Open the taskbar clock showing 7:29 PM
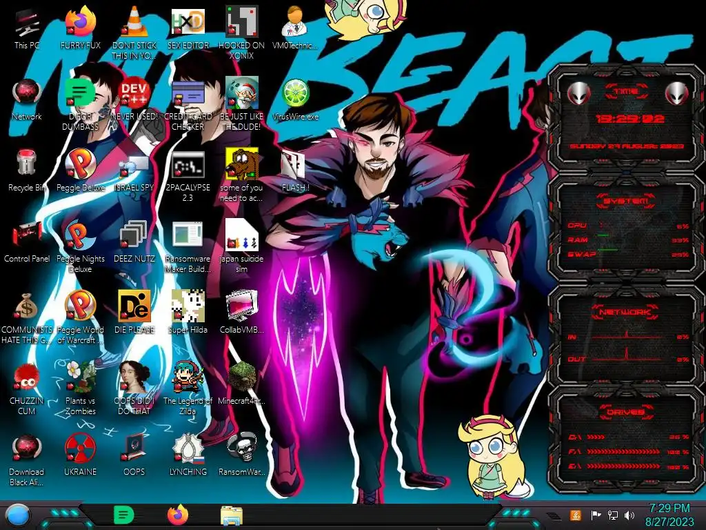The image size is (706, 530). [x=669, y=515]
